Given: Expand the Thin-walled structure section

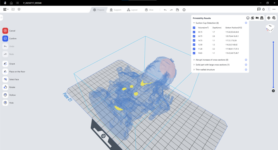Looking at the screenshot, I should pos(194,70).
